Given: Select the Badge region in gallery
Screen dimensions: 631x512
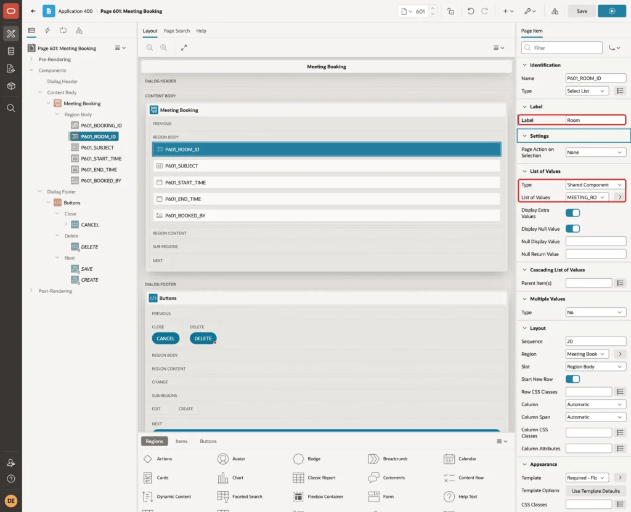Looking at the screenshot, I should [x=307, y=458].
